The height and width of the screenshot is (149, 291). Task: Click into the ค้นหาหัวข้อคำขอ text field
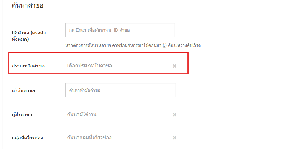(120, 90)
